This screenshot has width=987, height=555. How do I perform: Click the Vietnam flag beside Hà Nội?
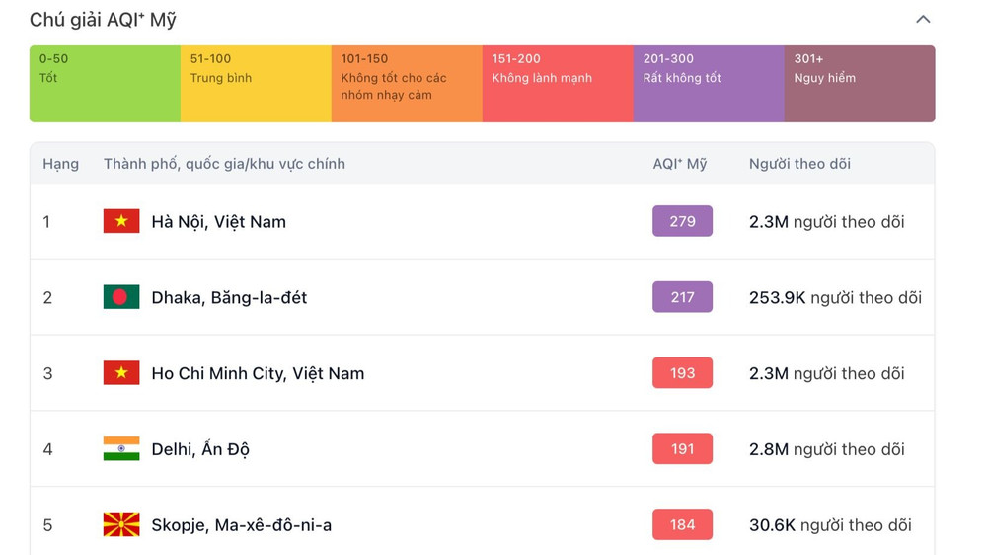click(x=121, y=221)
